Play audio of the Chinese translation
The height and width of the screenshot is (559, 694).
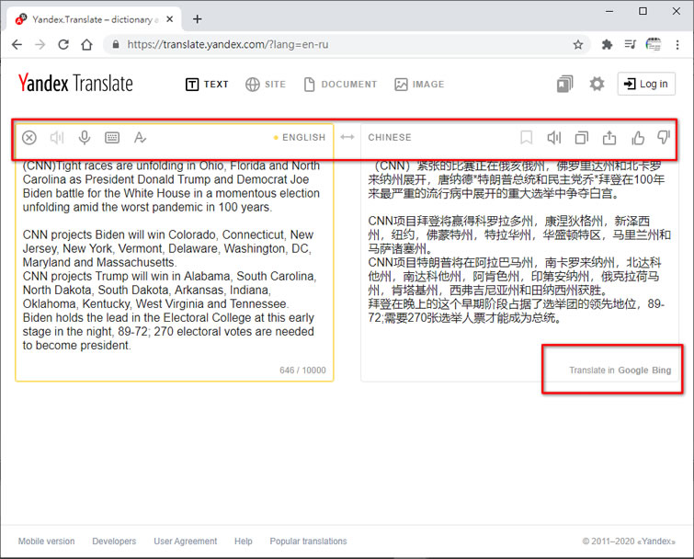(x=553, y=138)
